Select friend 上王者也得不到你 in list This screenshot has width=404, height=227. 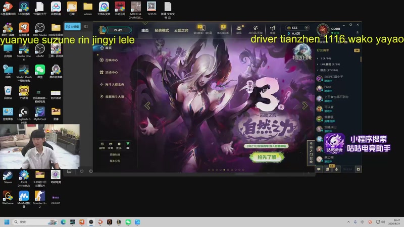coord(338,98)
